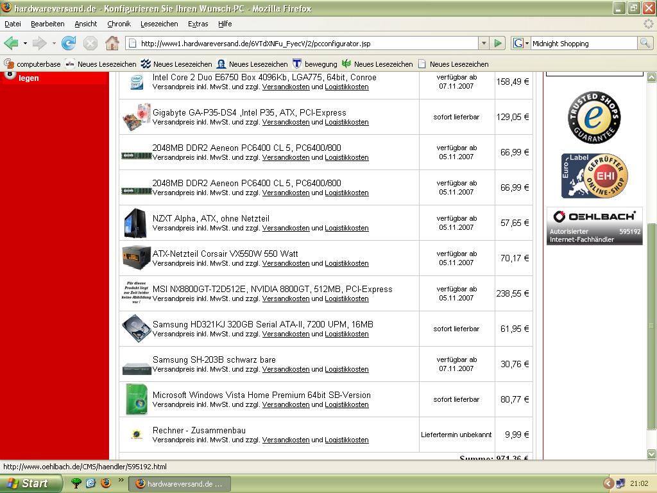This screenshot has width=657, height=493.
Task: Click the Samsung hard drive thumbnail
Action: (136, 328)
